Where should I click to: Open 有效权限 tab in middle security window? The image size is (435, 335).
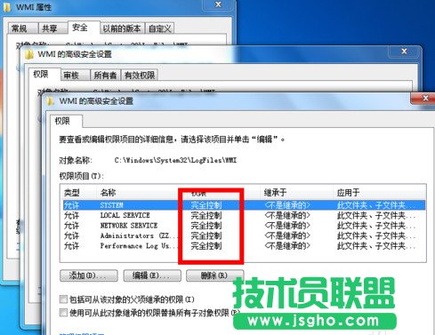pos(140,76)
